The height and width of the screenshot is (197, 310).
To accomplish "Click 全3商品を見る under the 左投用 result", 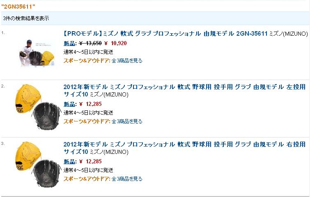I will click(x=127, y=121).
